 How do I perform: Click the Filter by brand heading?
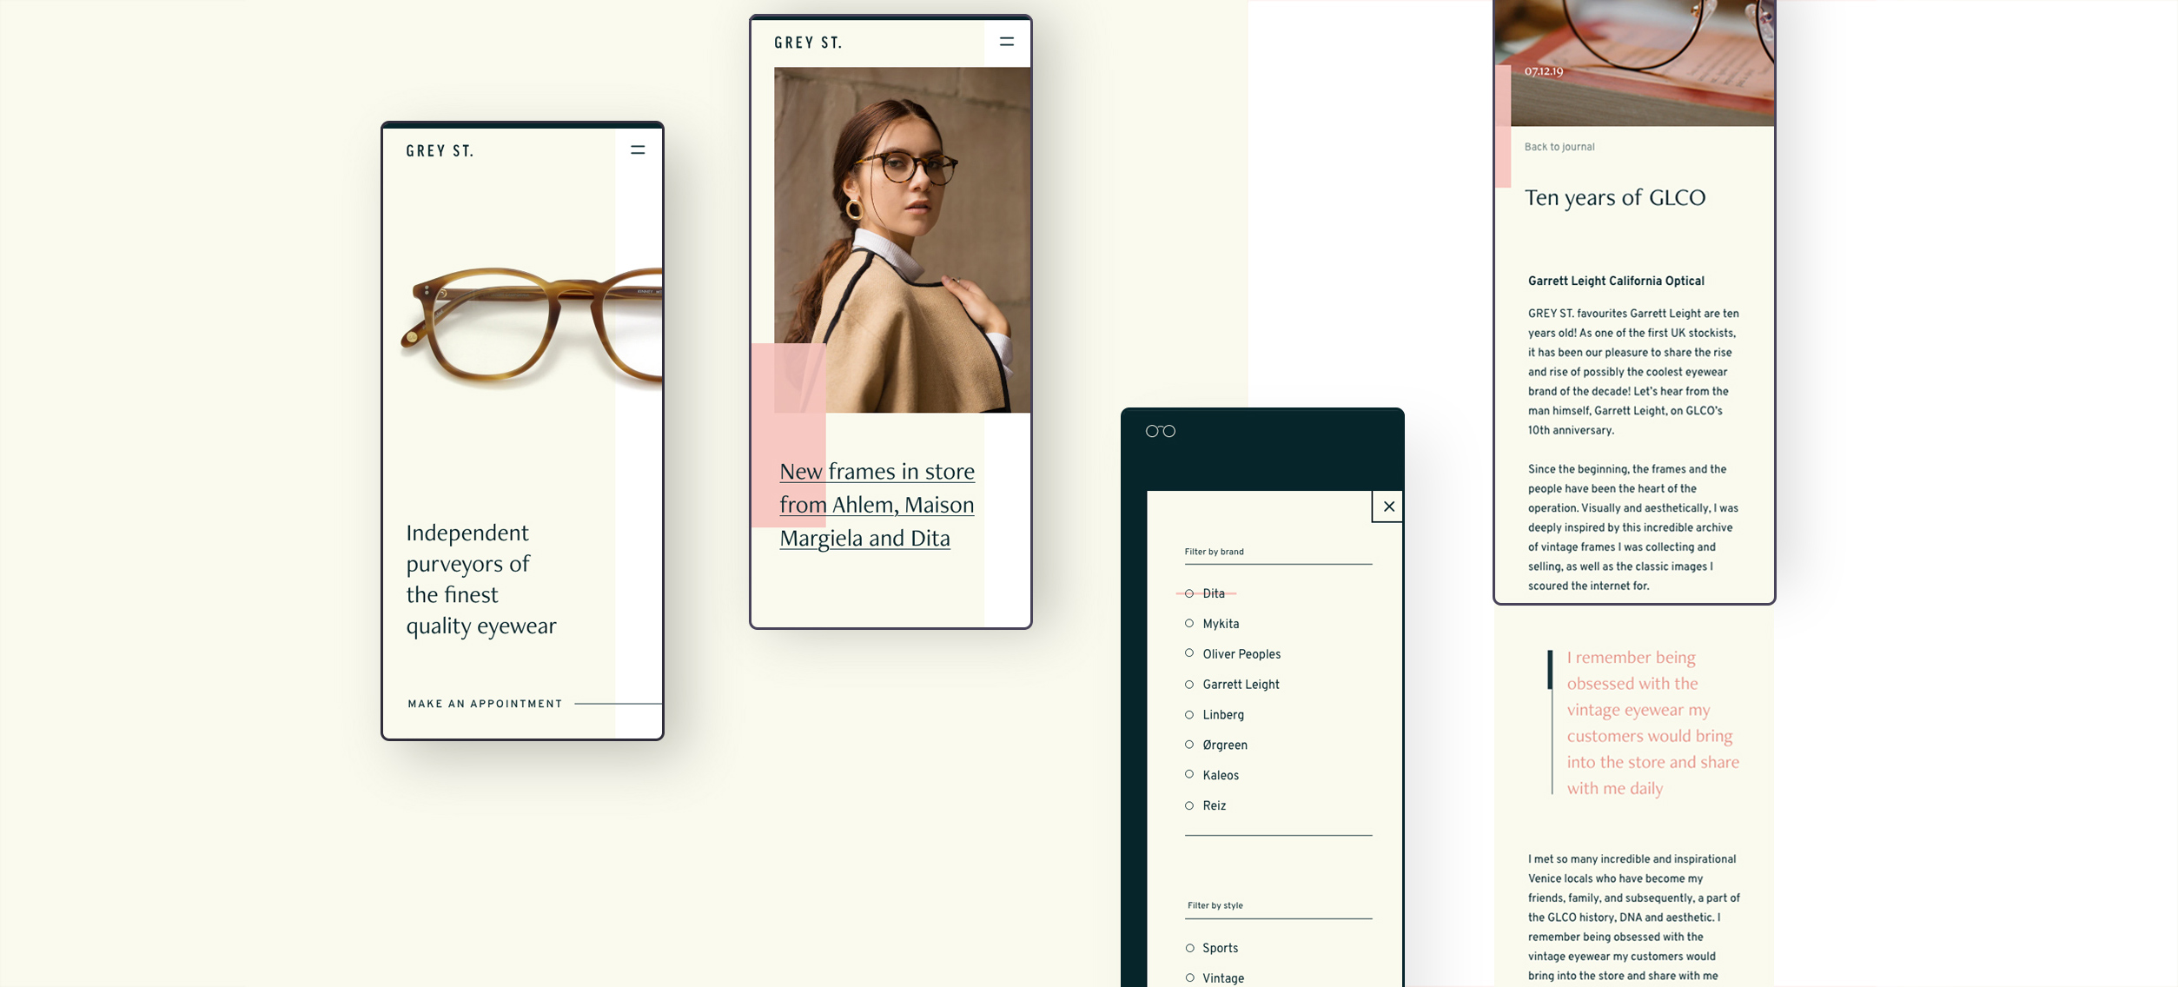[x=1214, y=552]
